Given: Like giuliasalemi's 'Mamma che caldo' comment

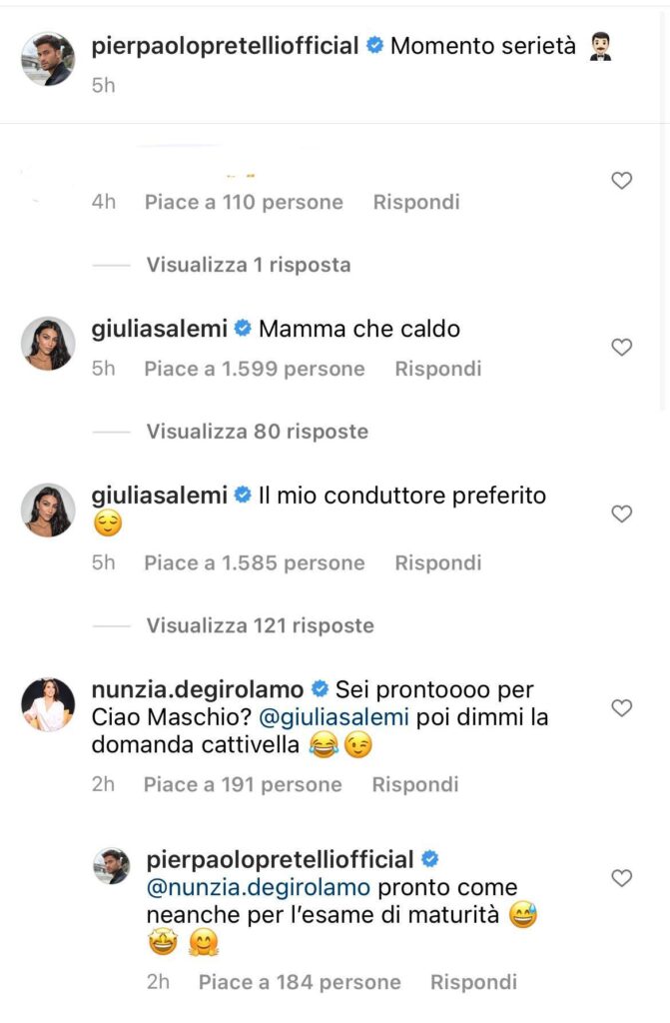Looking at the screenshot, I should coord(622,347).
